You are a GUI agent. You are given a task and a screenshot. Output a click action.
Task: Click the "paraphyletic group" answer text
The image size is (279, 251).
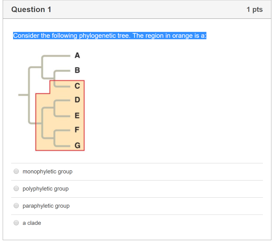(46, 206)
